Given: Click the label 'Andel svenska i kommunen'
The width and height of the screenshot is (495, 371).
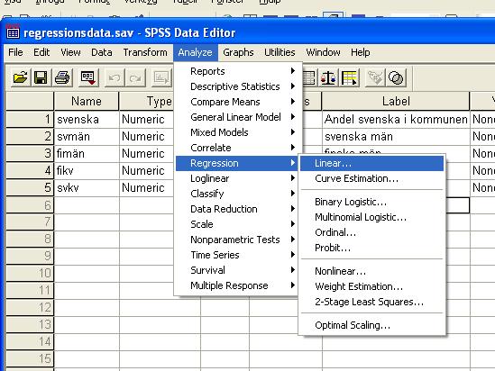Looking at the screenshot, I should tap(396, 120).
